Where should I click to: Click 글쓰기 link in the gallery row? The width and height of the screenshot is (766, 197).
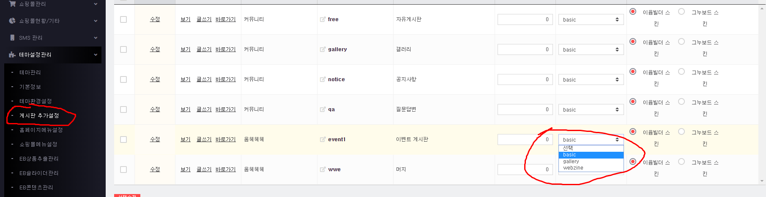204,49
